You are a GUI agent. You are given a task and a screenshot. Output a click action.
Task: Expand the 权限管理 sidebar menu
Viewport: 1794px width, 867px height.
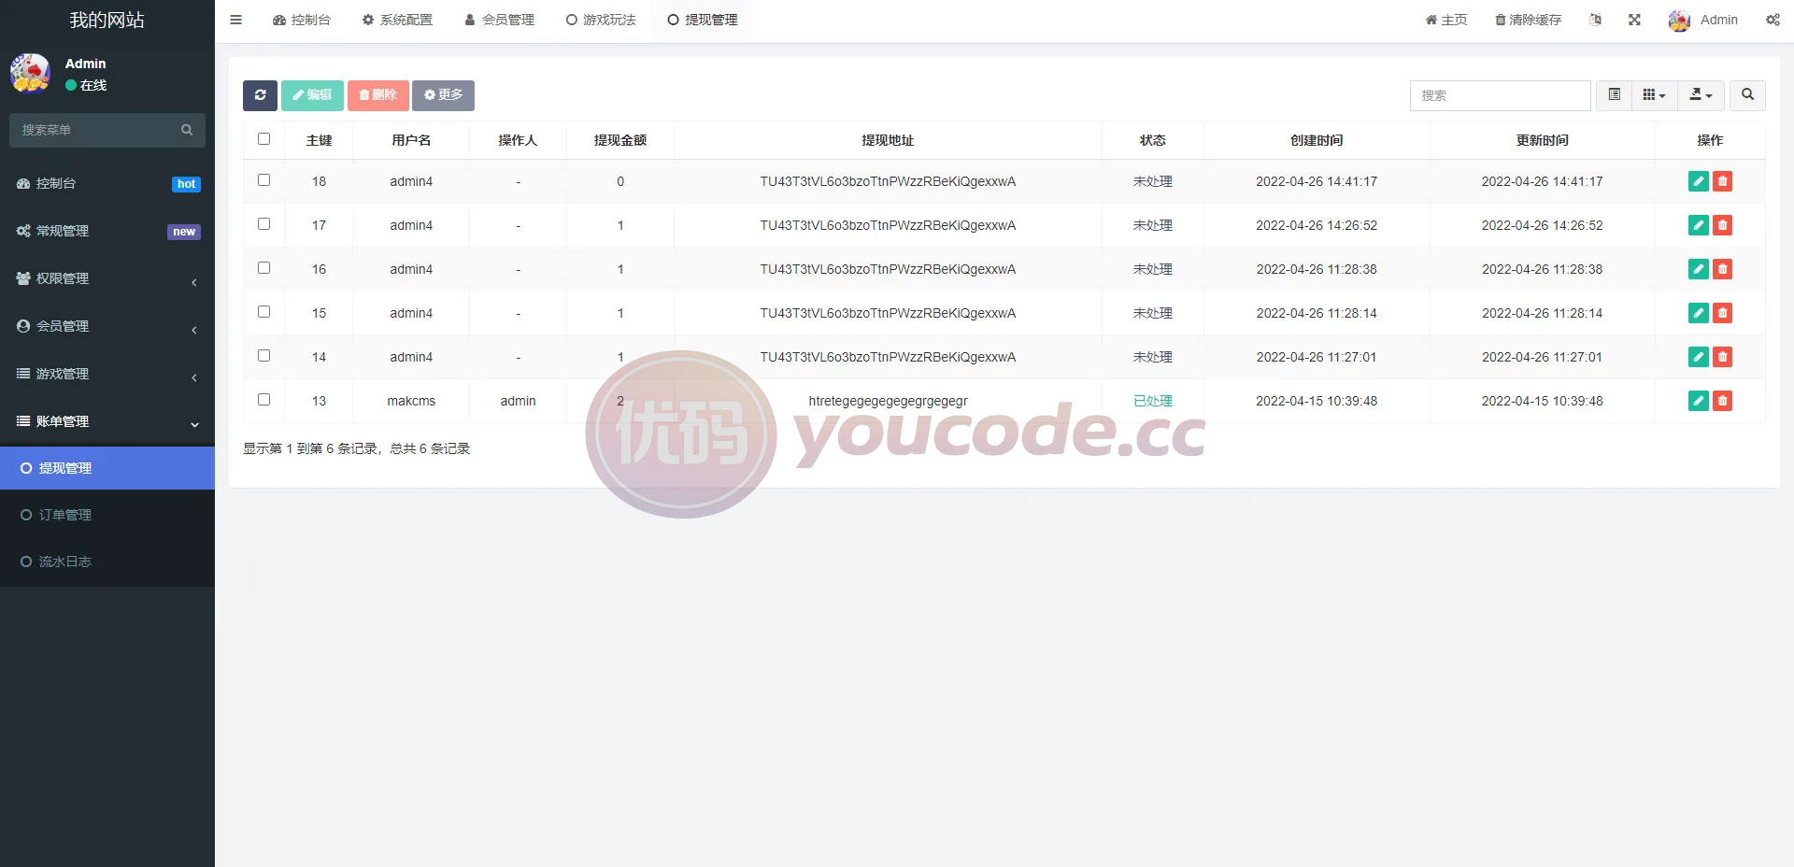(x=107, y=278)
